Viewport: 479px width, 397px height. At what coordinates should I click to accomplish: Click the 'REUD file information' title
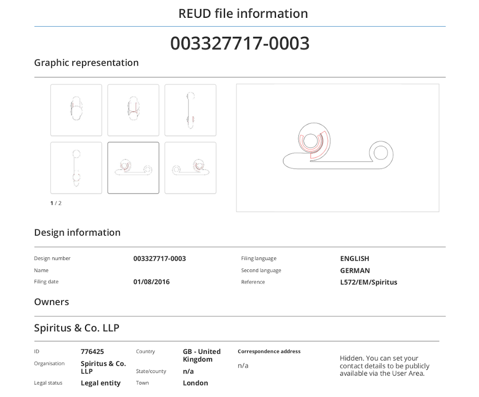243,14
